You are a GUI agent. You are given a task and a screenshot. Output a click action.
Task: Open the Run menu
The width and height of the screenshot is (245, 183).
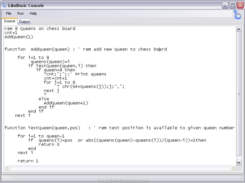pyautogui.click(x=20, y=14)
